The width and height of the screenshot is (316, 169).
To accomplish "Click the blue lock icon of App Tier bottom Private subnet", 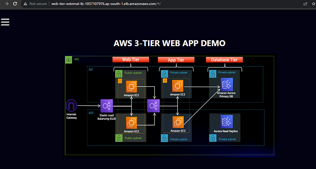I will 164,138.
